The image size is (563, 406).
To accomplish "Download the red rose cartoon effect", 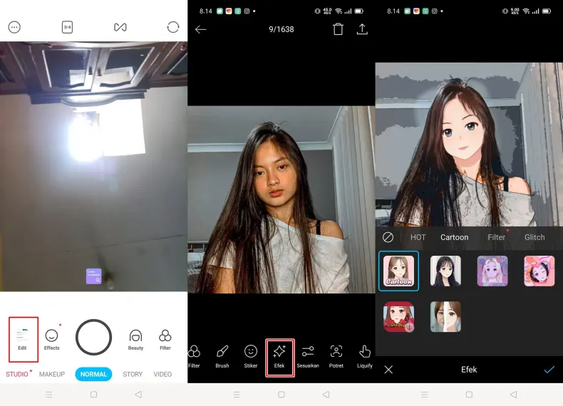I will (398, 317).
